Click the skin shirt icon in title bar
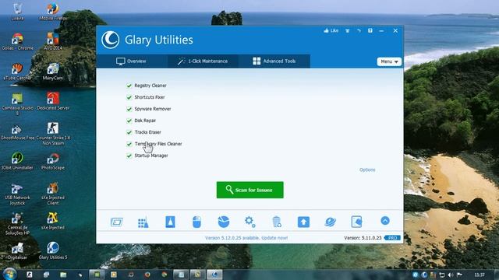The height and width of the screenshot is (280, 499). (x=348, y=31)
